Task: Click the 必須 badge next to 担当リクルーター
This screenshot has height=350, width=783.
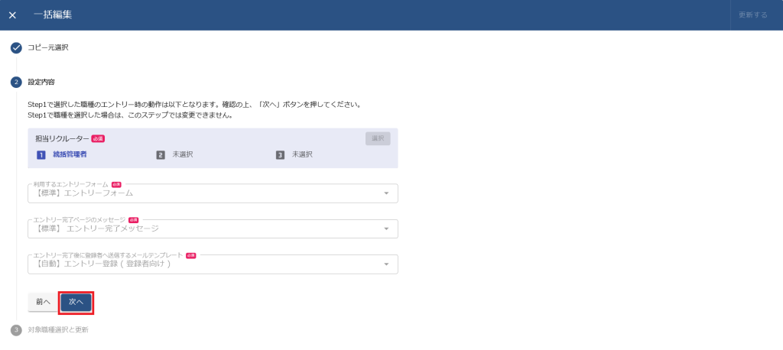Action: (98, 139)
